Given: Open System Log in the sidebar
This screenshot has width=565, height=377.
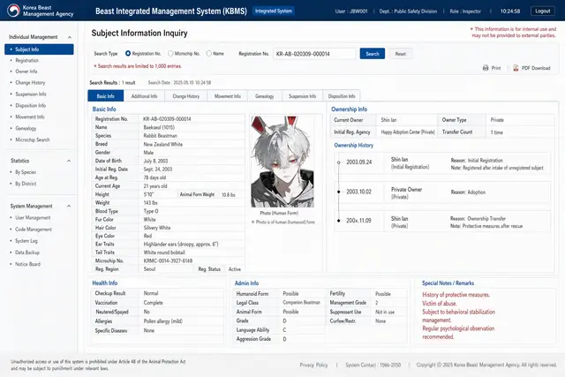Looking at the screenshot, I should [x=26, y=241].
